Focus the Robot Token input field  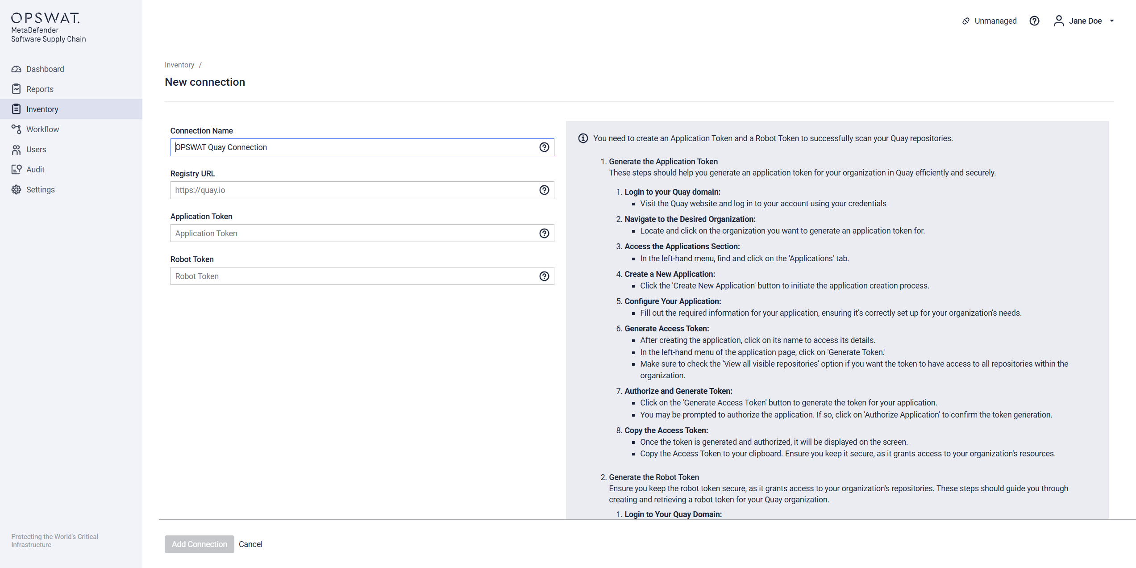click(362, 276)
